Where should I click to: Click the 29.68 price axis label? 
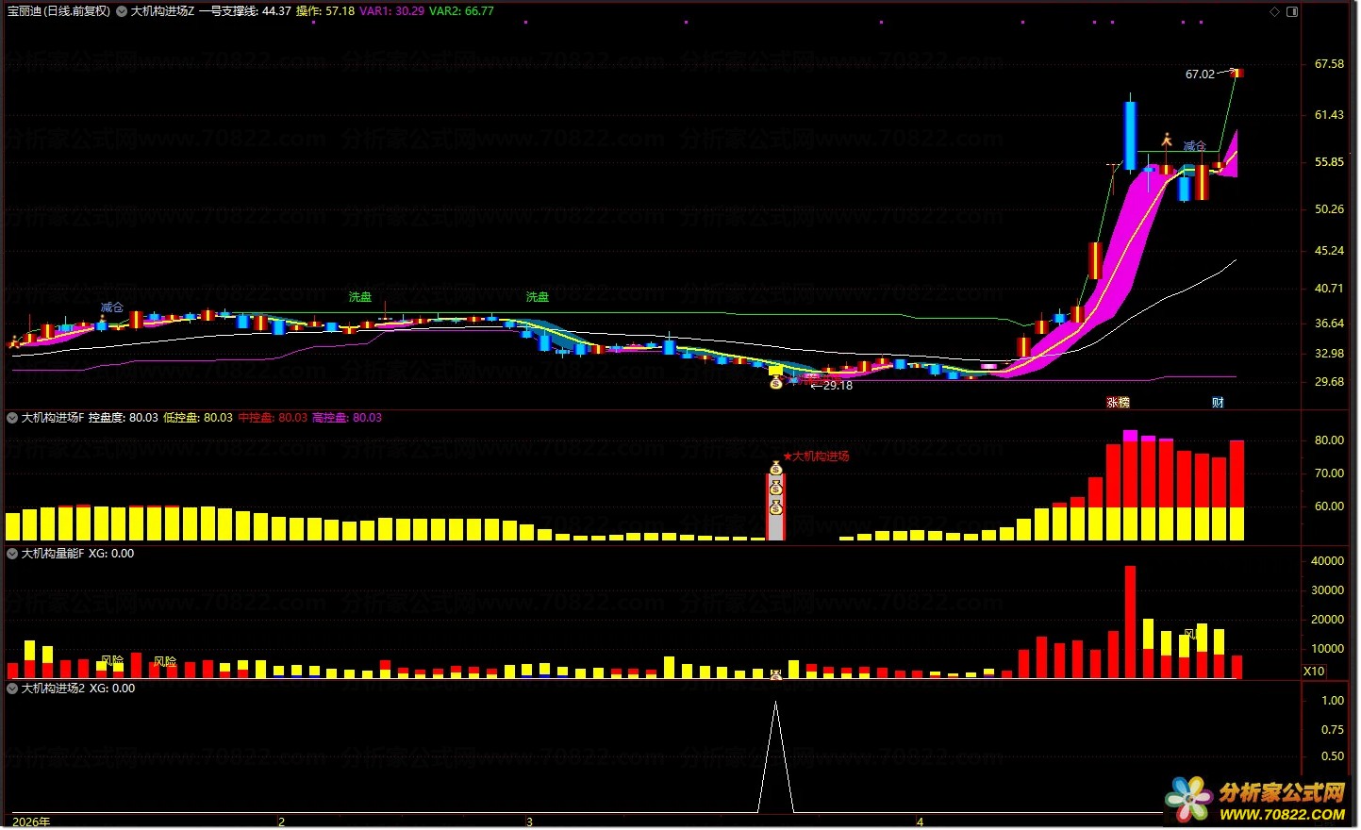1329,382
